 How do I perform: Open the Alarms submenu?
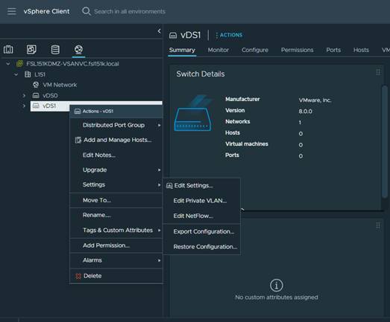(116, 260)
